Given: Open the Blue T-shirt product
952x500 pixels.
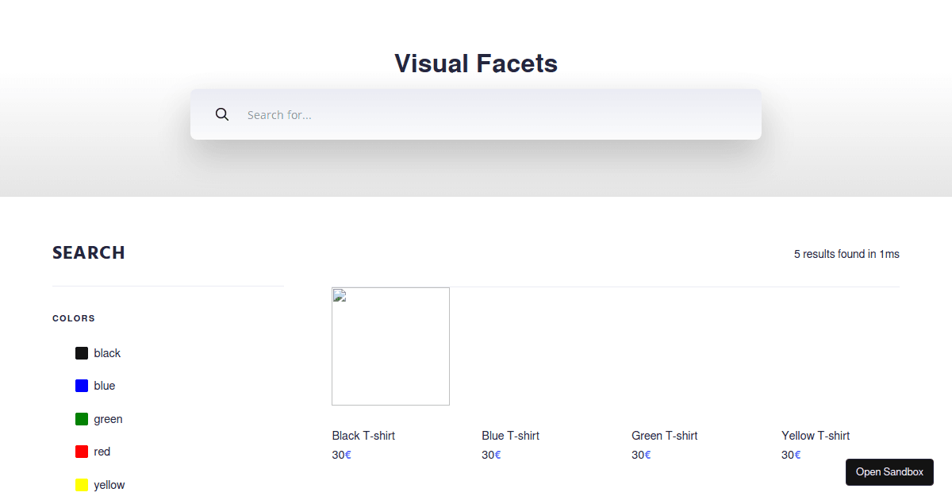Looking at the screenshot, I should click(x=510, y=435).
